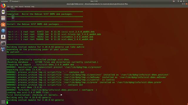The image size is (188, 105).
Task: Open the View menu
Action: point(16,7)
